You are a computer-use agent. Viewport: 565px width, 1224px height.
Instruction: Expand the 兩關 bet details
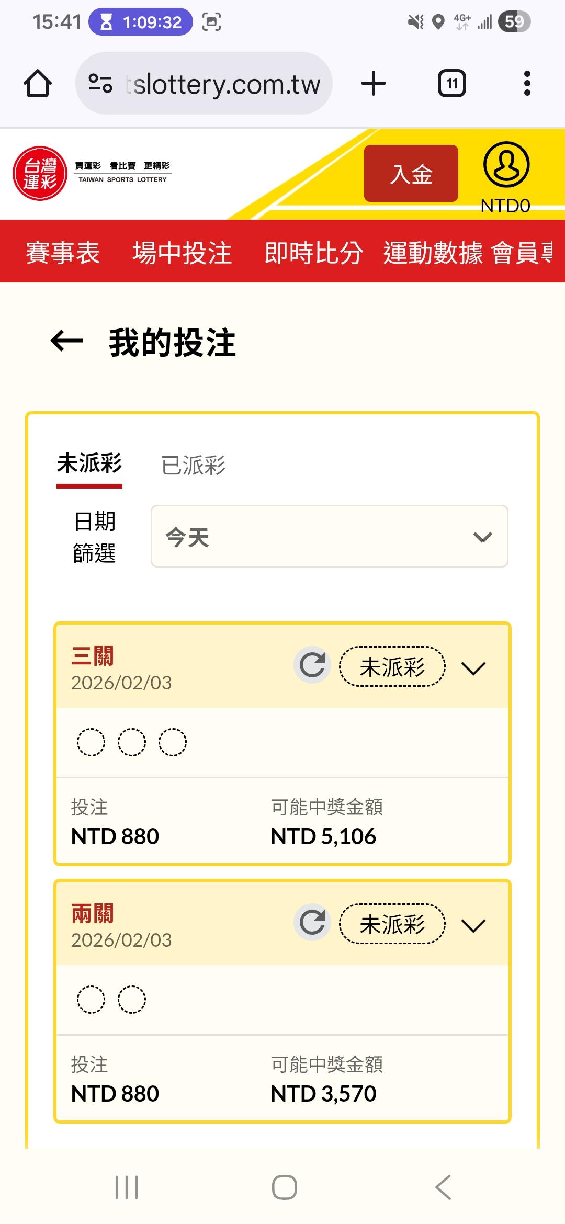click(473, 925)
